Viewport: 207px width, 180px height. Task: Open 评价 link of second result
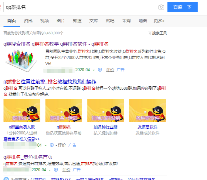click(62, 145)
